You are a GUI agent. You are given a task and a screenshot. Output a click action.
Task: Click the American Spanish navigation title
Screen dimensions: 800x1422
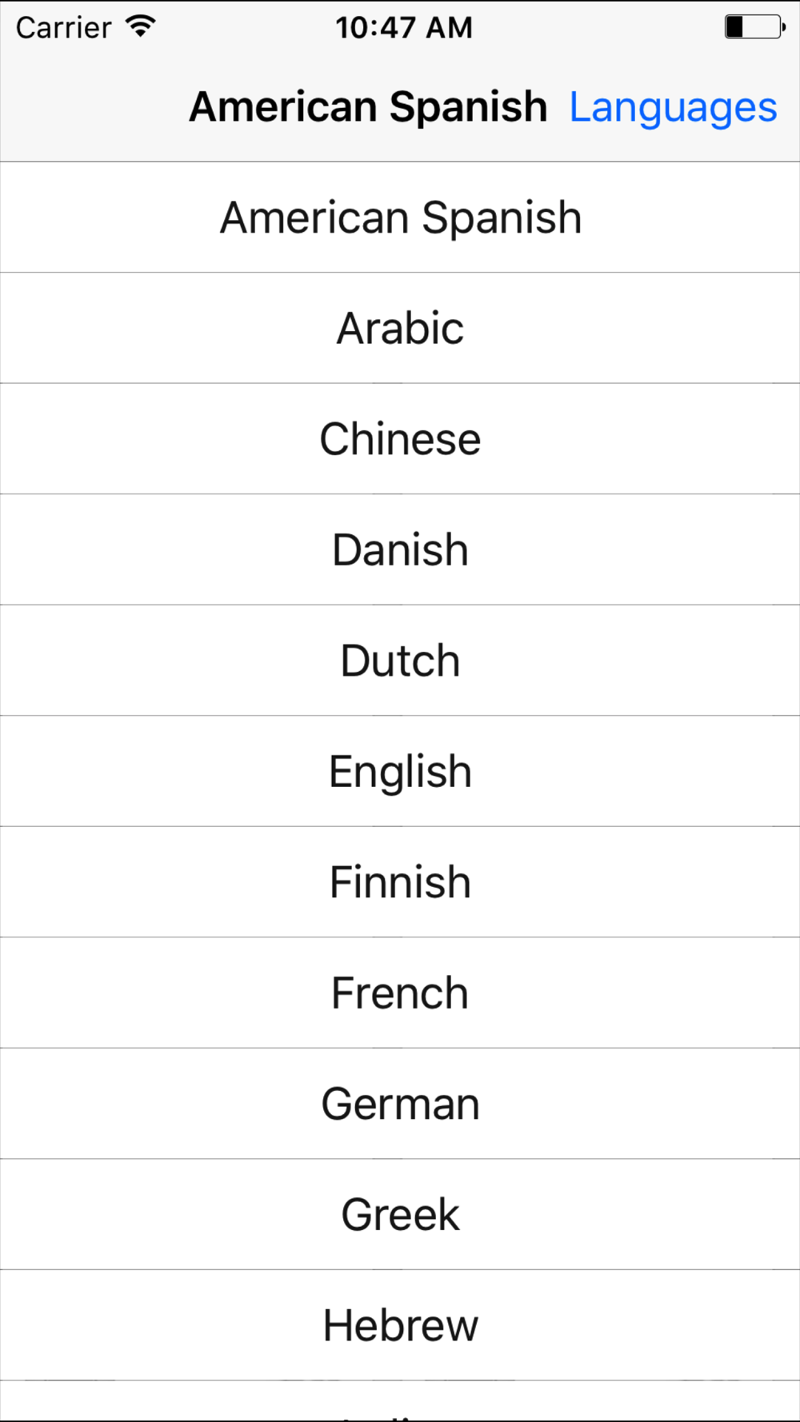368,107
